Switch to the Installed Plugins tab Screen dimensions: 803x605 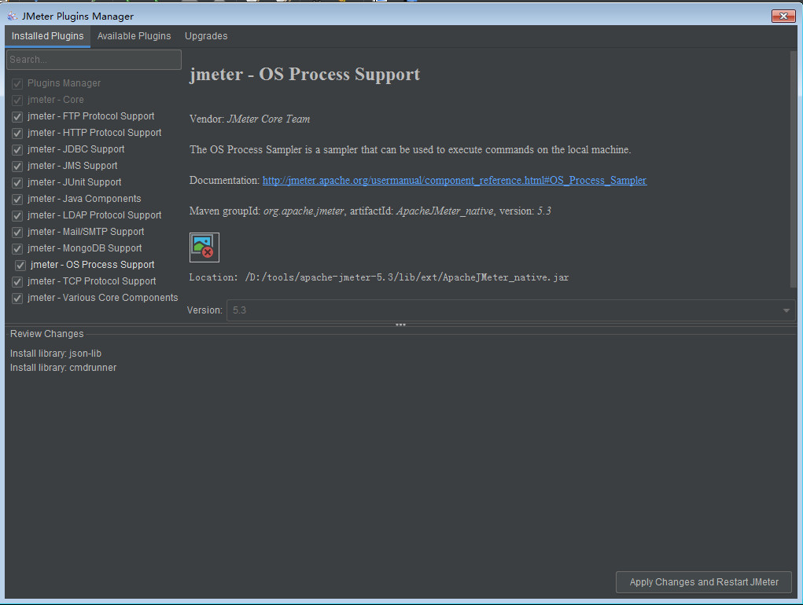click(x=48, y=36)
